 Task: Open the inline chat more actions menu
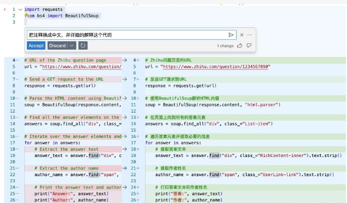pyautogui.click(x=250, y=35)
